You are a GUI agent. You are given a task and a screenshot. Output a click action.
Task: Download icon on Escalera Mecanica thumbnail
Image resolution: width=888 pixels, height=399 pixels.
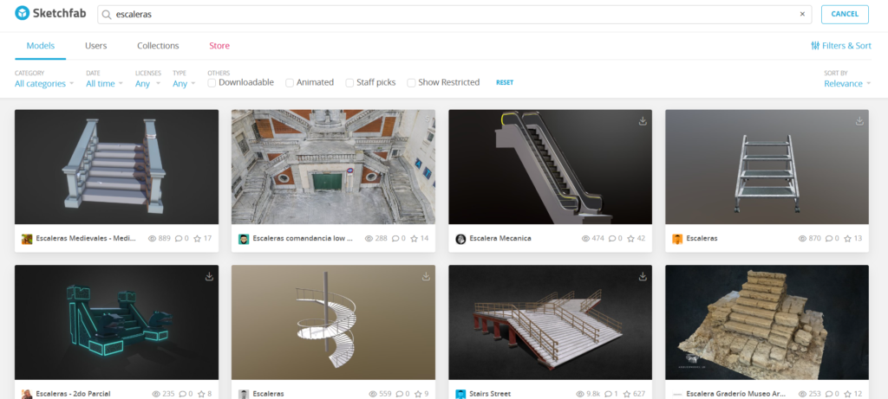point(643,121)
